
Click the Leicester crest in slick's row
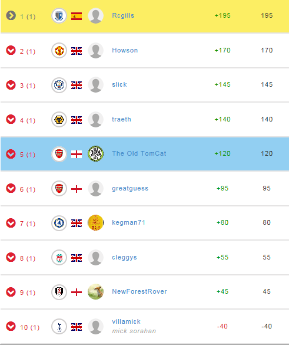click(x=59, y=85)
